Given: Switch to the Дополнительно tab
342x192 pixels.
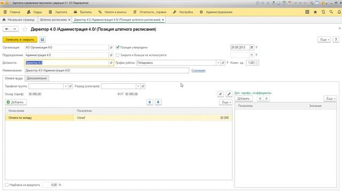Looking at the screenshot, I should pos(37,78).
